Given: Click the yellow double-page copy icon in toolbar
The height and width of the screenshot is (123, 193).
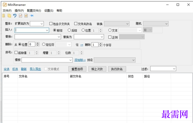Looking at the screenshot, I should pos(9,16).
